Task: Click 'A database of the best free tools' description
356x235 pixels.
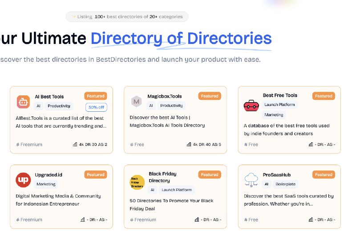Action: [287, 129]
